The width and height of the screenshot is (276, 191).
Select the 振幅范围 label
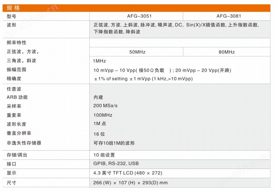tap(16, 70)
